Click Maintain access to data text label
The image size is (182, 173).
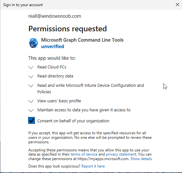(84, 110)
